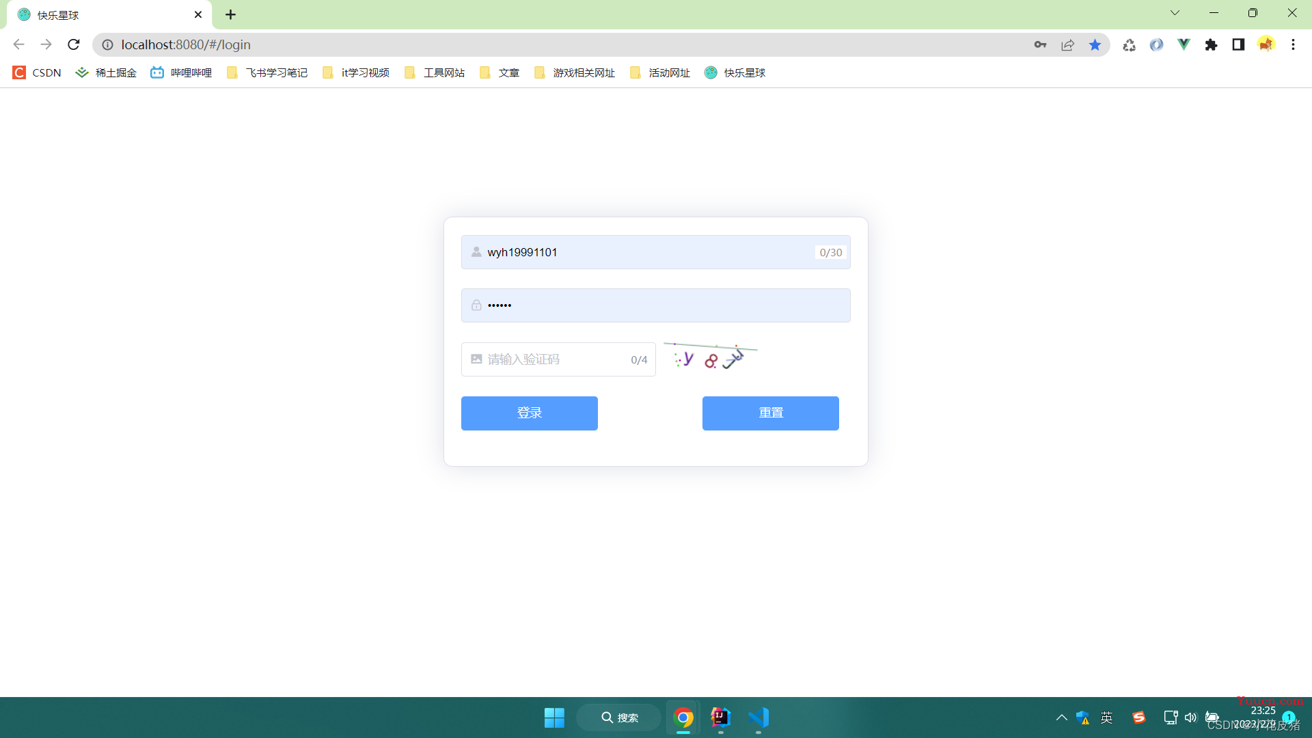Open volume tray icon
This screenshot has width=1312, height=738.
click(x=1191, y=717)
